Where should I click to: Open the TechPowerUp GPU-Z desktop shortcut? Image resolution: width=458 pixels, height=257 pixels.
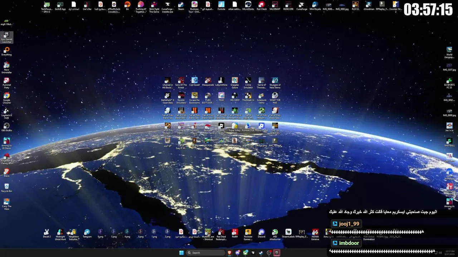(47, 7)
